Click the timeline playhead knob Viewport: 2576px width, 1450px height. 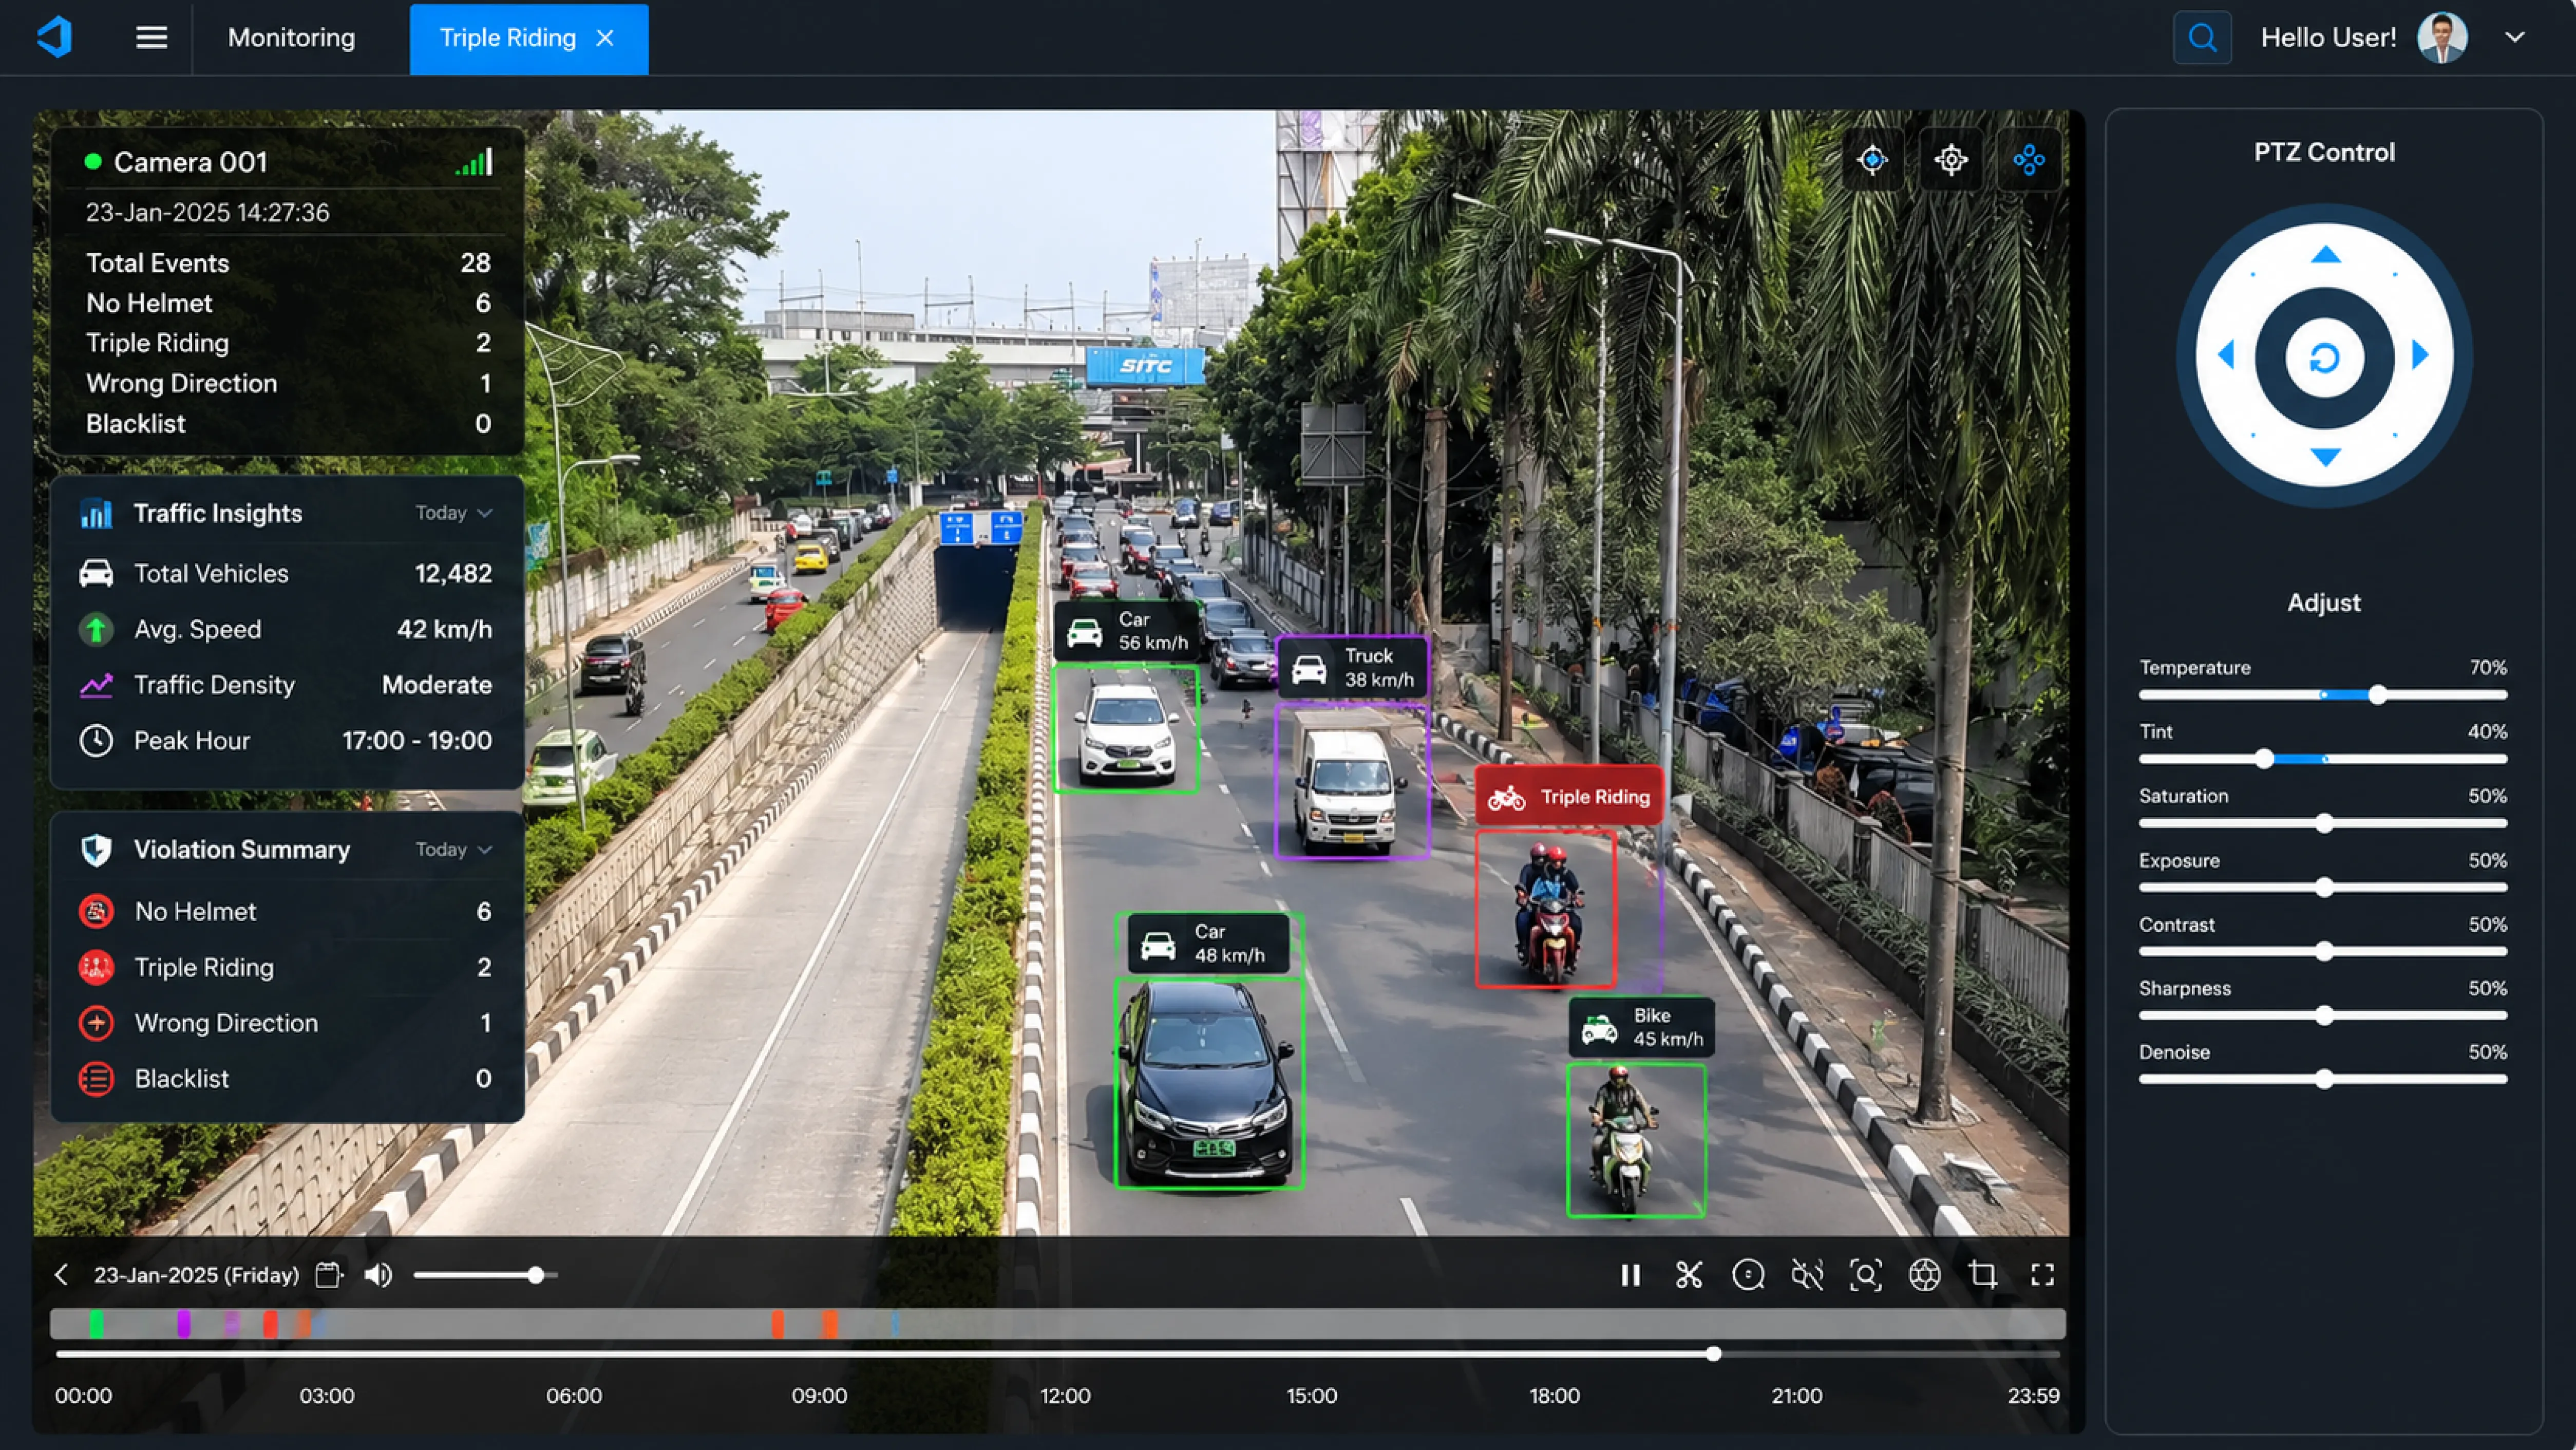pyautogui.click(x=1713, y=1354)
